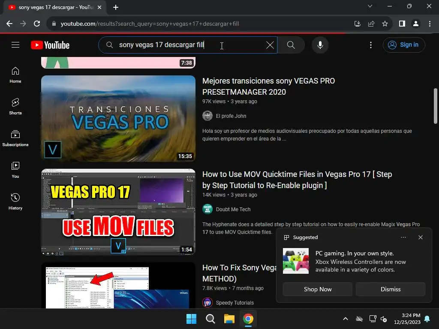Open Mejores transiciones sony VEGAS PRO video
Image resolution: width=439 pixels, height=329 pixels.
coord(268,86)
